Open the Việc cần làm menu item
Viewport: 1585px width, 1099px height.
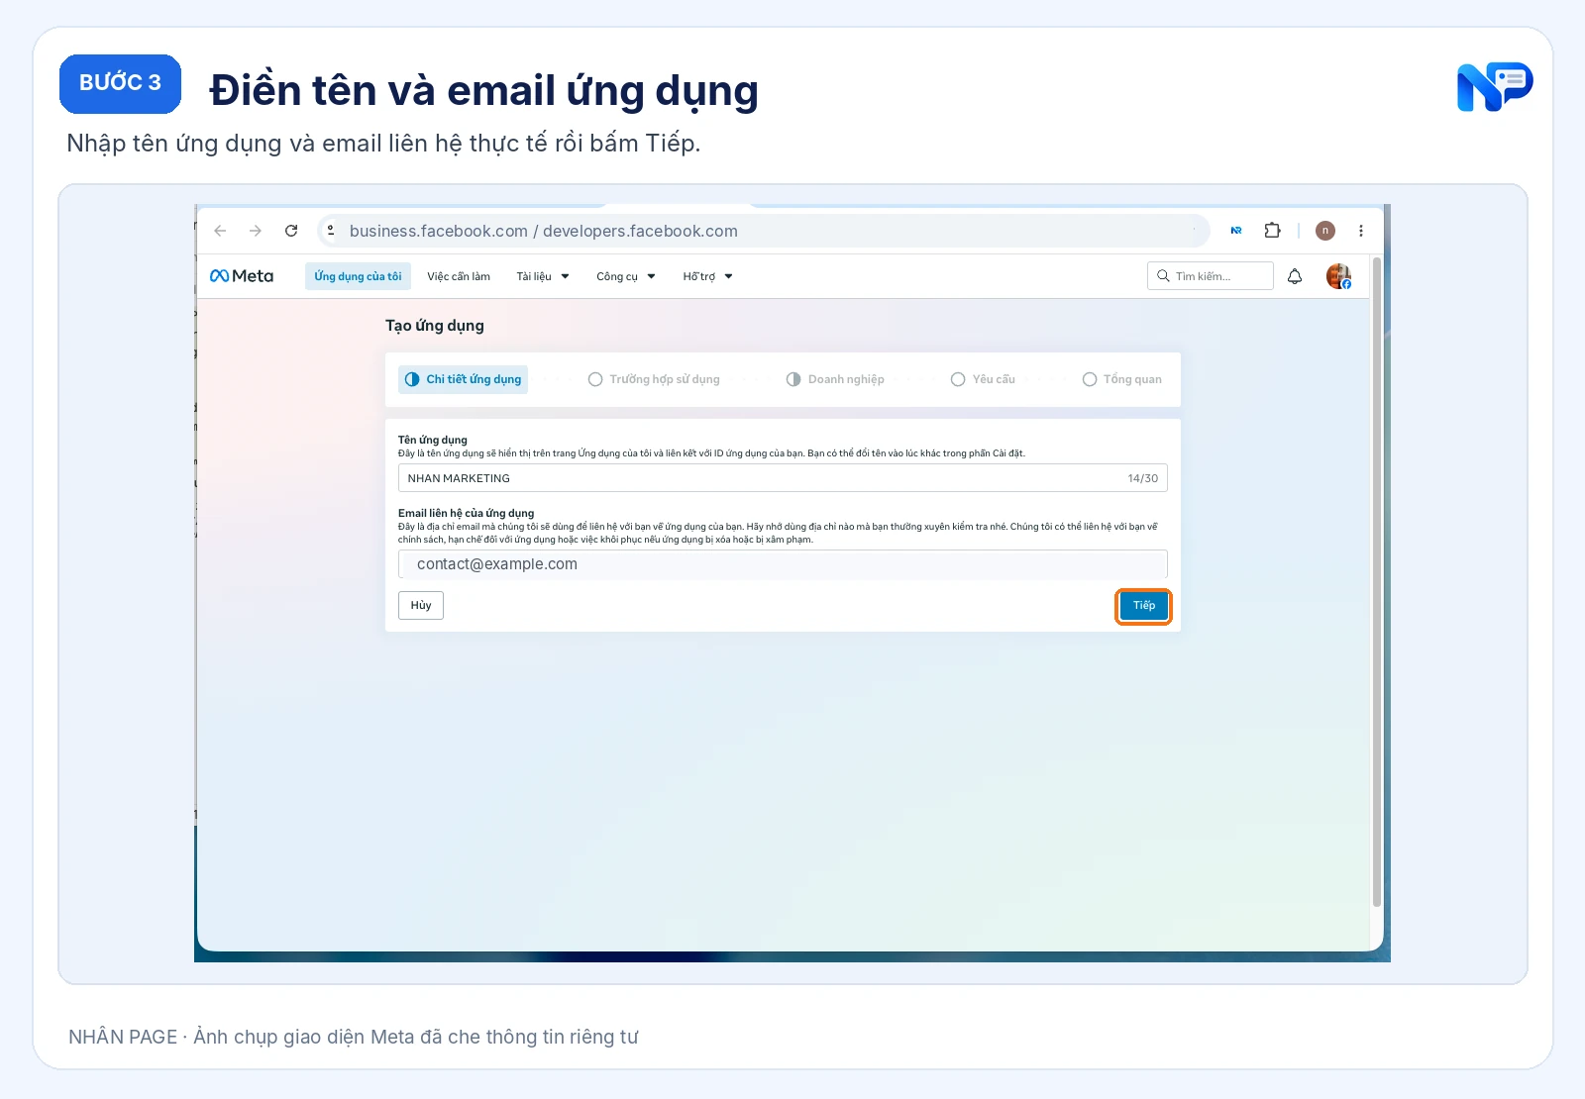(x=459, y=276)
